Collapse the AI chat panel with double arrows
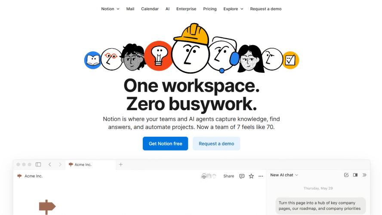 click(364, 175)
